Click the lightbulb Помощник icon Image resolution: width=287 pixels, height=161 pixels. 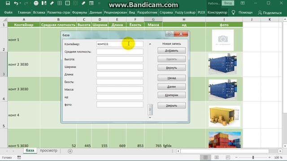click(x=233, y=13)
